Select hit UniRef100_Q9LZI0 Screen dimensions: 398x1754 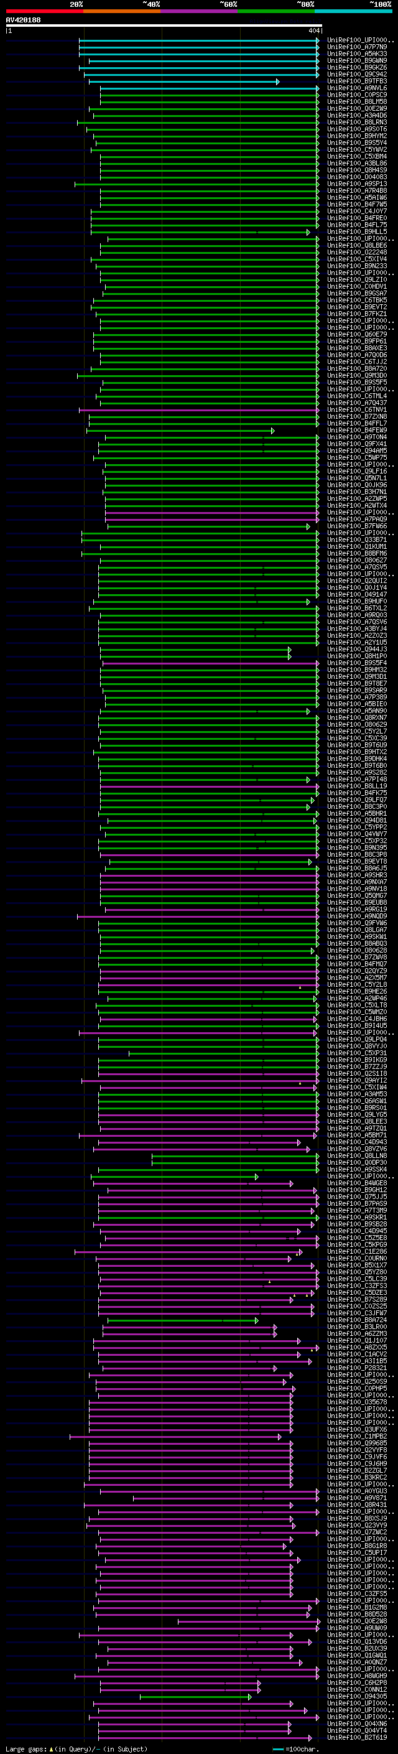tap(357, 279)
